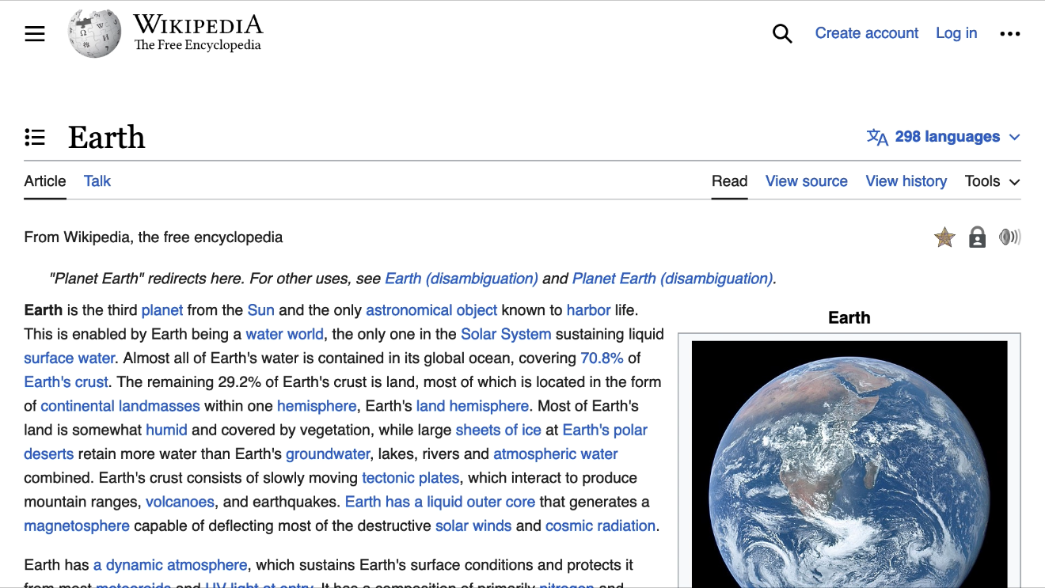1045x588 pixels.
Task: Open the a dynamic atmosphere link
Action: coord(170,565)
